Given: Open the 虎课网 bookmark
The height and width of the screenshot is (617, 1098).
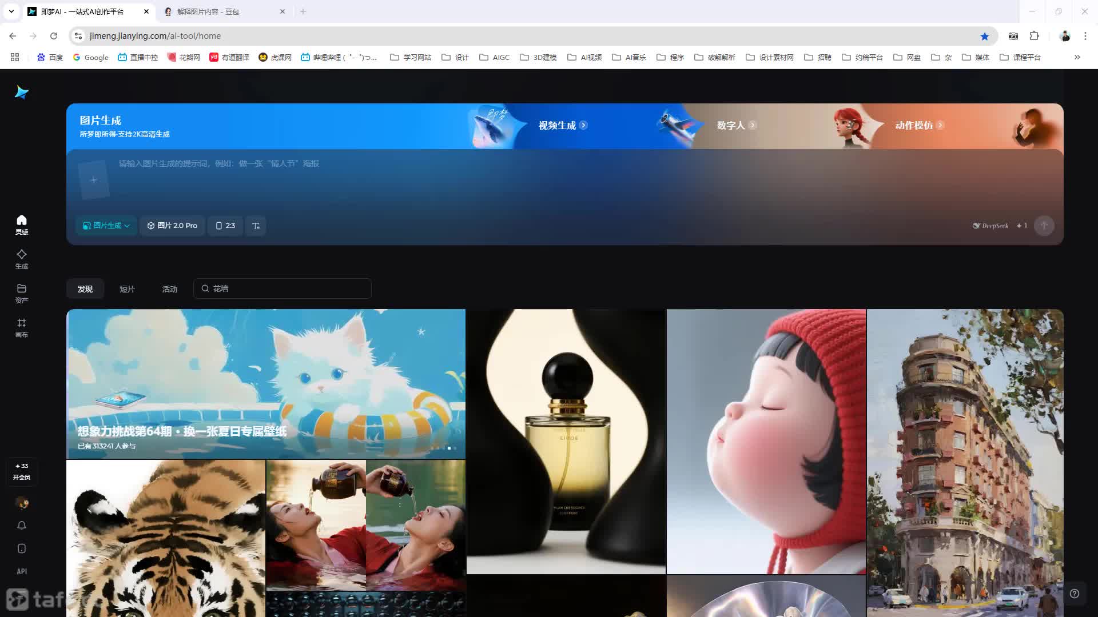Looking at the screenshot, I should (275, 57).
